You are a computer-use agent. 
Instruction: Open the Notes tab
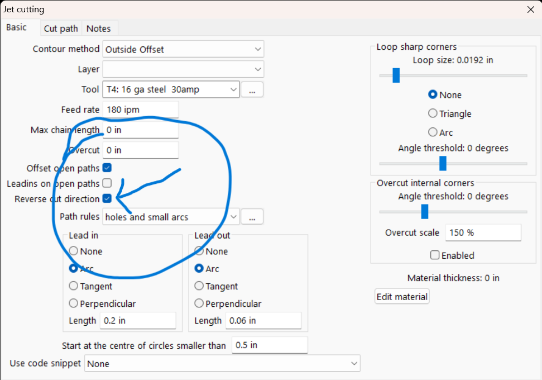coord(98,28)
